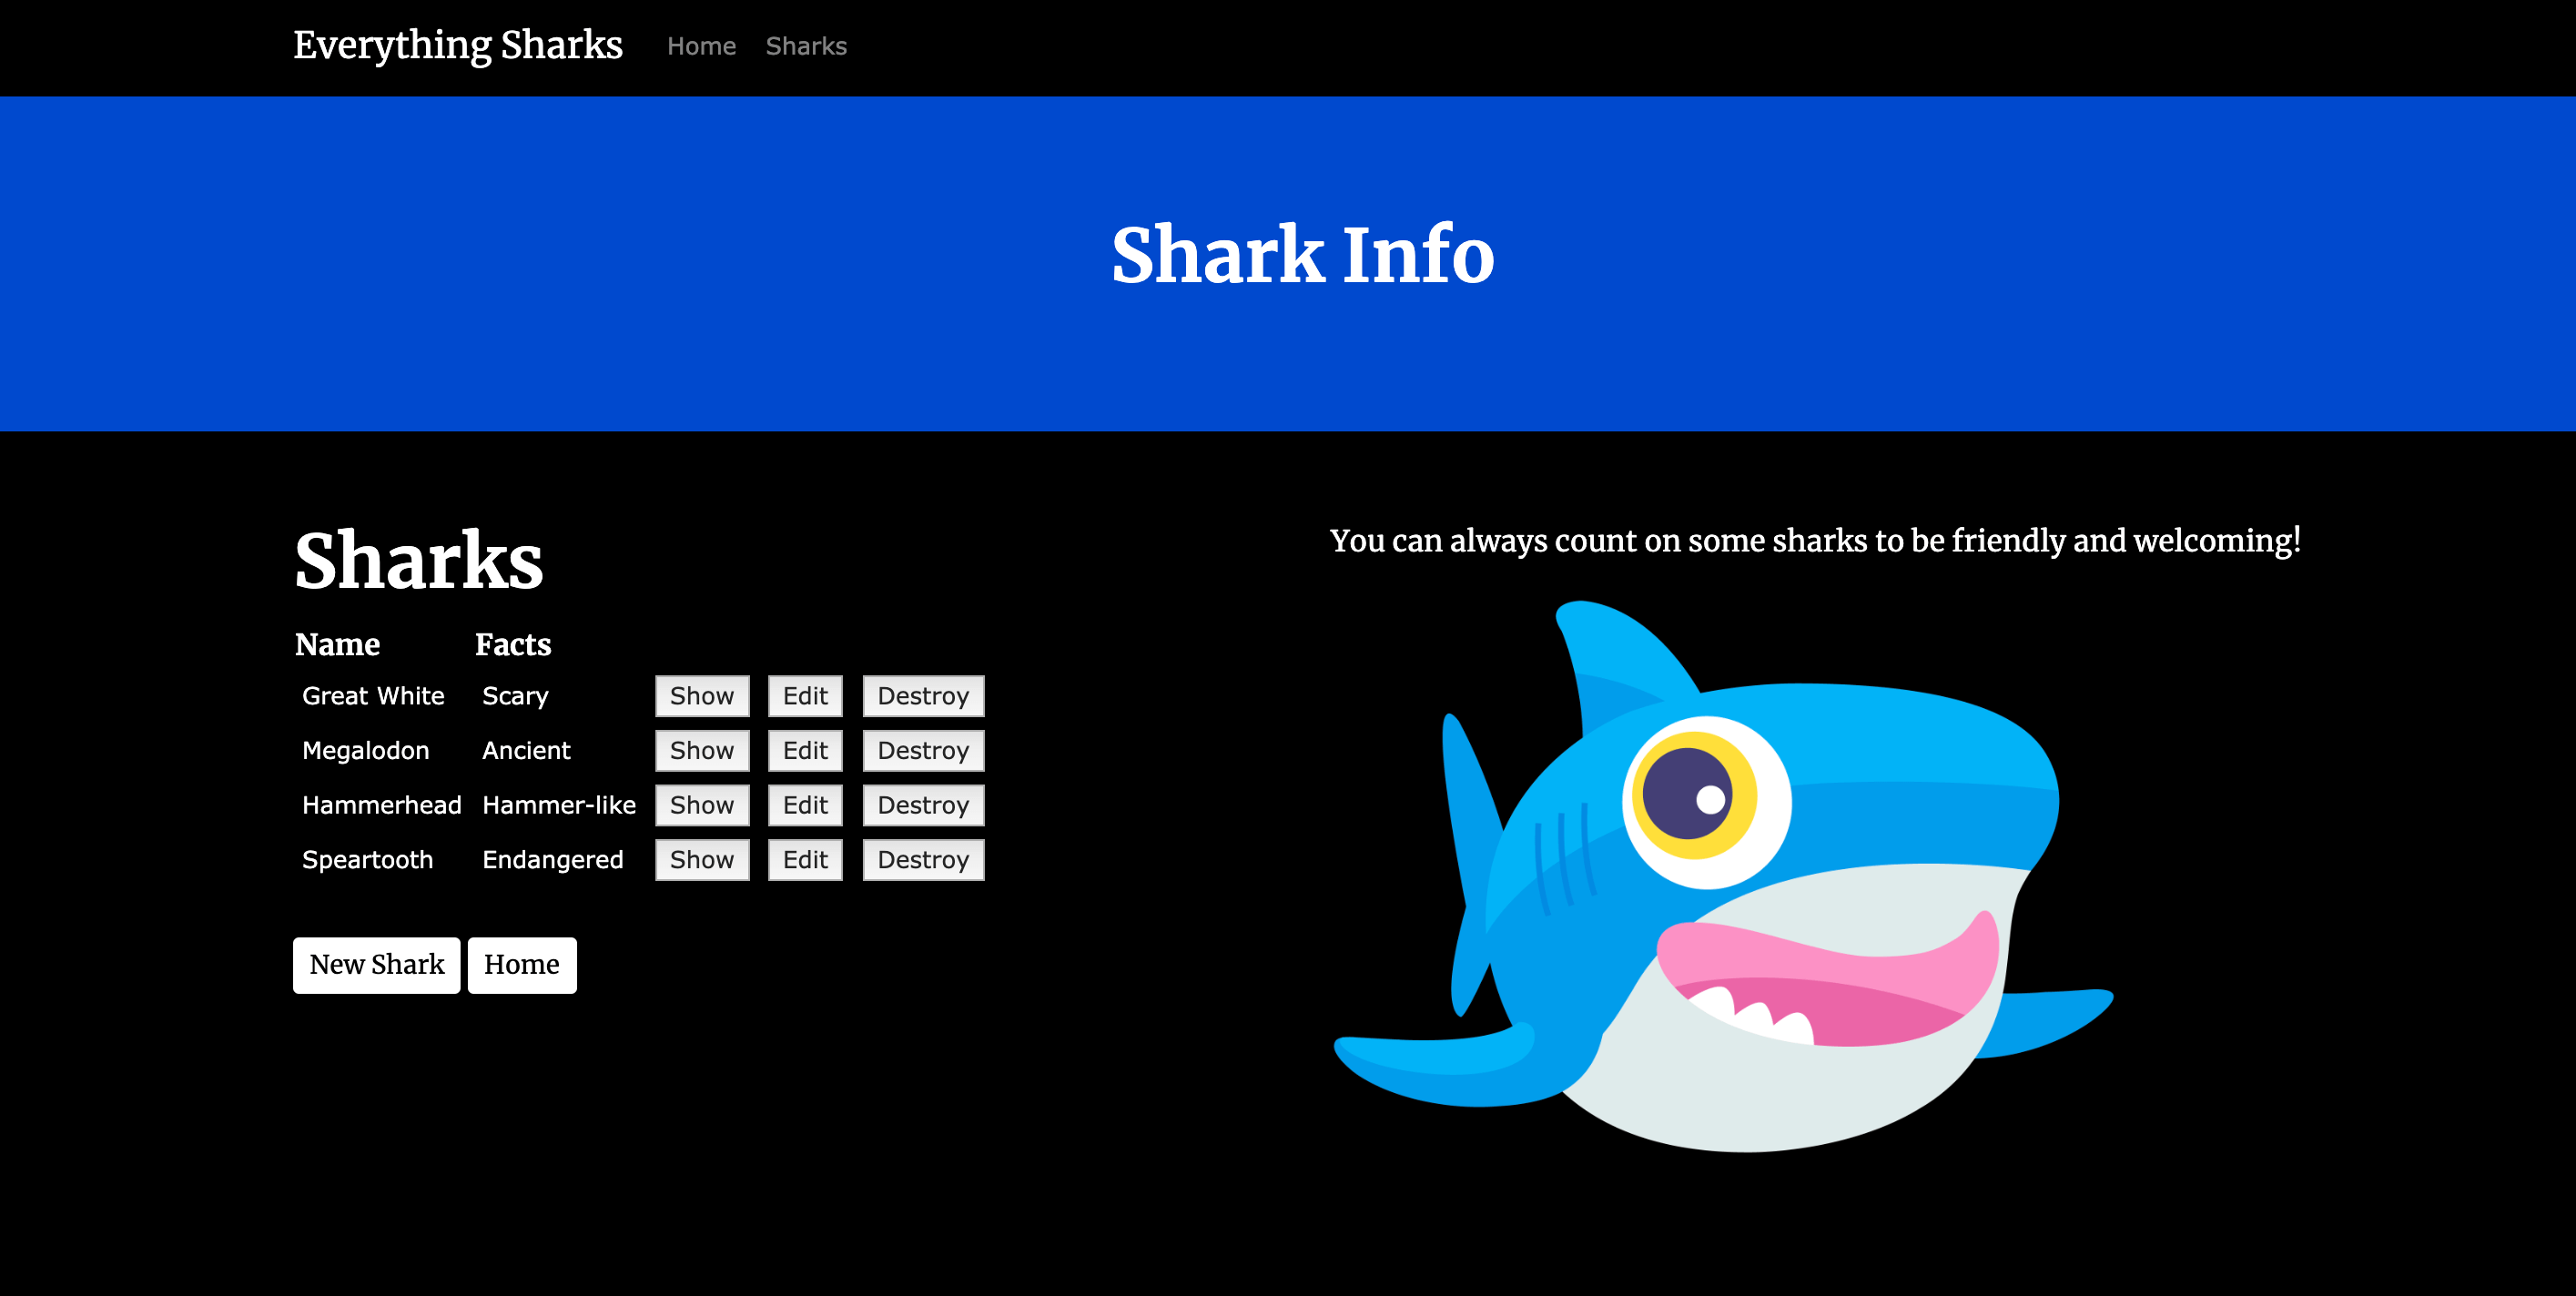Click the Home button
The image size is (2576, 1296).
coord(521,964)
